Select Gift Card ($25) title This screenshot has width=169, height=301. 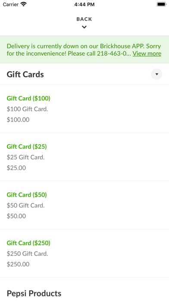click(27, 147)
